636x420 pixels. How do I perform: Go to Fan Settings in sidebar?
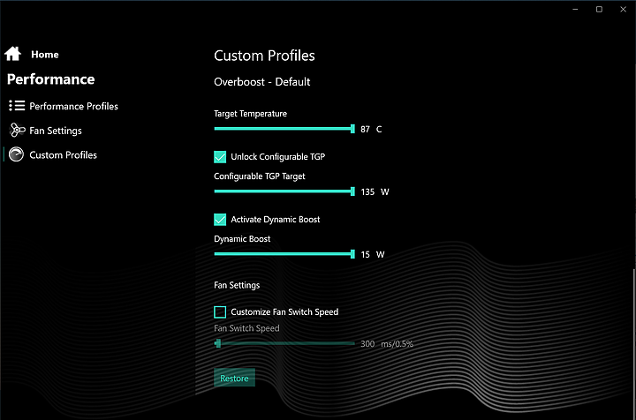pos(56,131)
